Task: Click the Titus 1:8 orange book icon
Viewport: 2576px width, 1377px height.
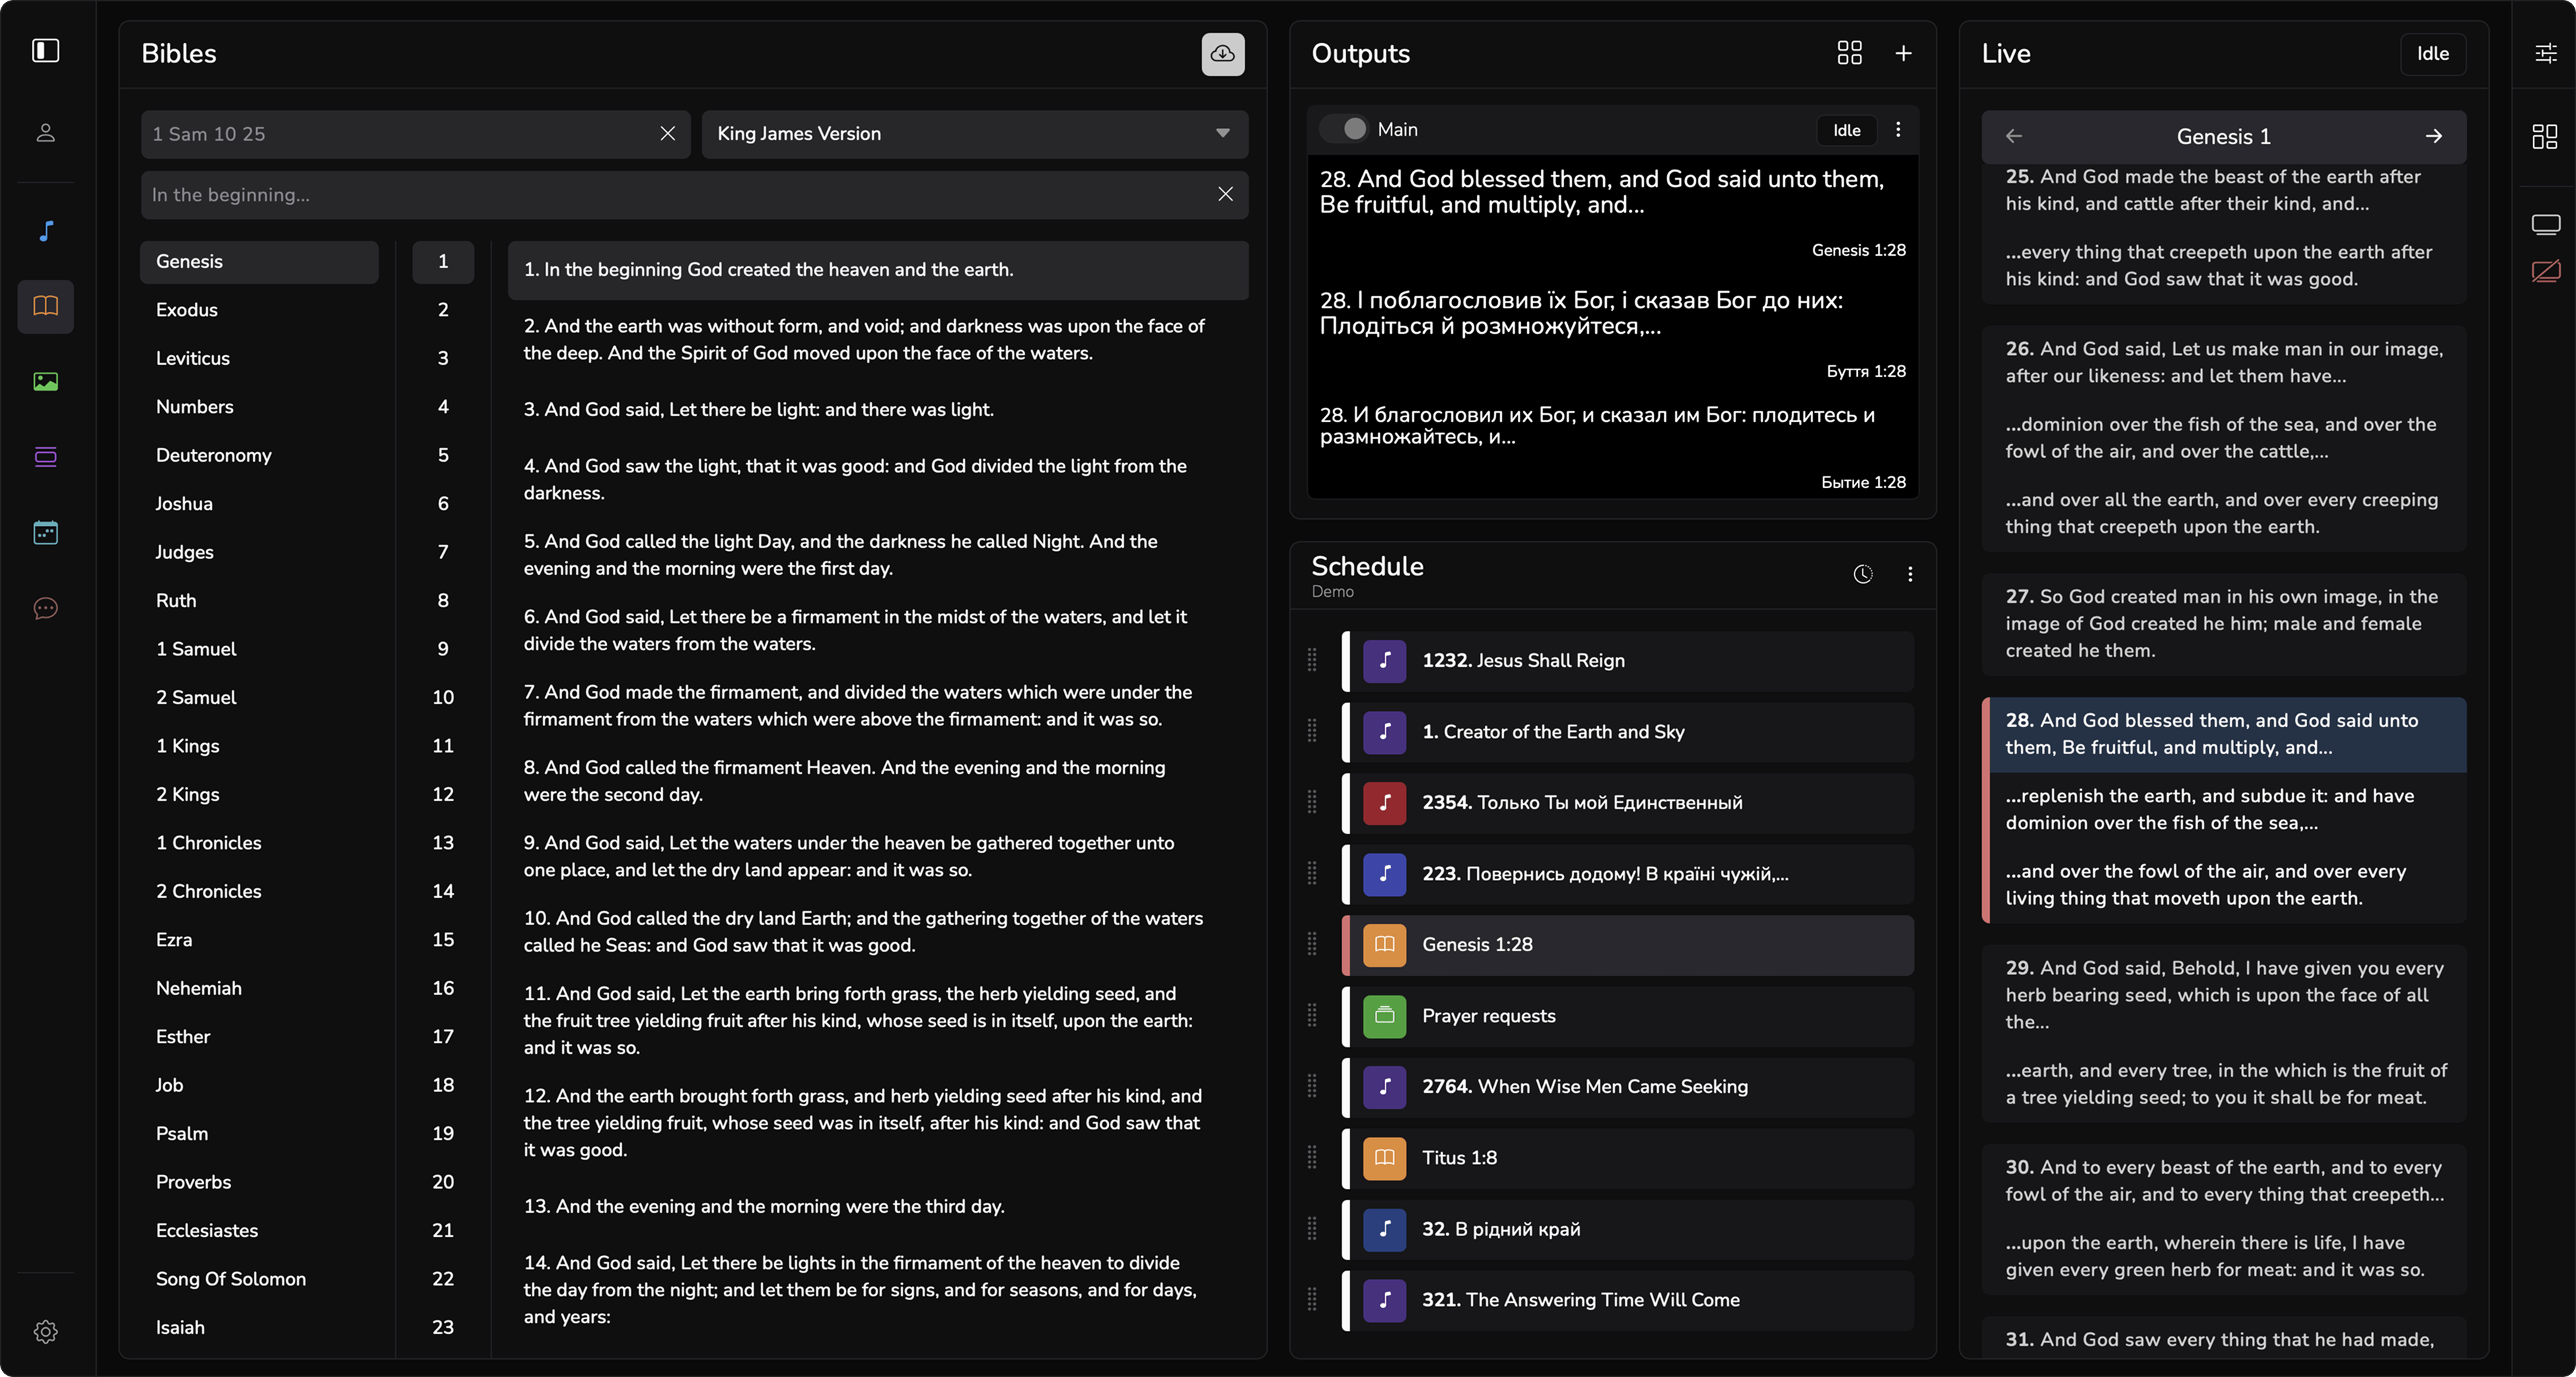Action: pos(1384,1158)
